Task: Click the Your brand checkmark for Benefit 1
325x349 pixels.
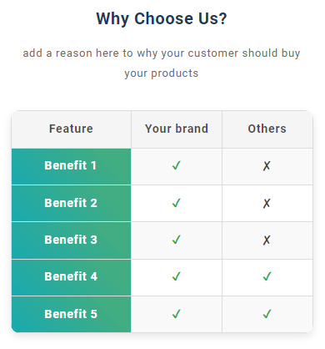Action: (177, 165)
